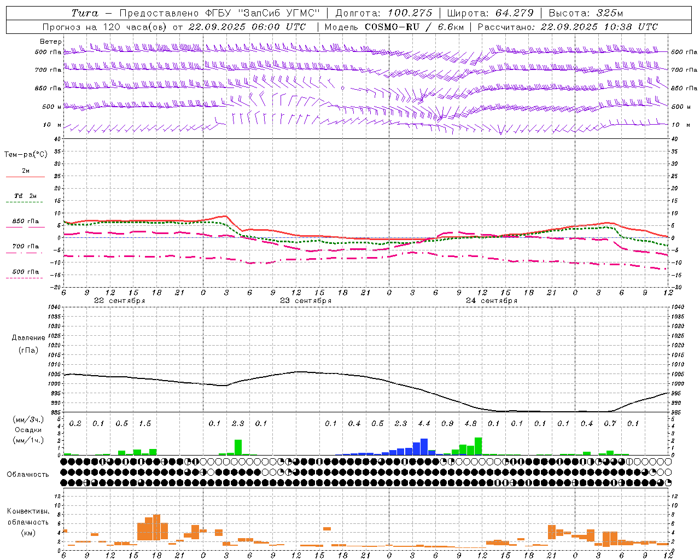
Task: Click the "Облачность" cloud cover label
Action: (x=27, y=475)
